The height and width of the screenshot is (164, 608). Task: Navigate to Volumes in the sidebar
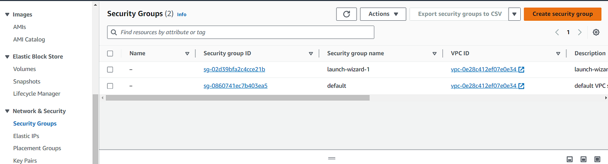click(x=25, y=69)
